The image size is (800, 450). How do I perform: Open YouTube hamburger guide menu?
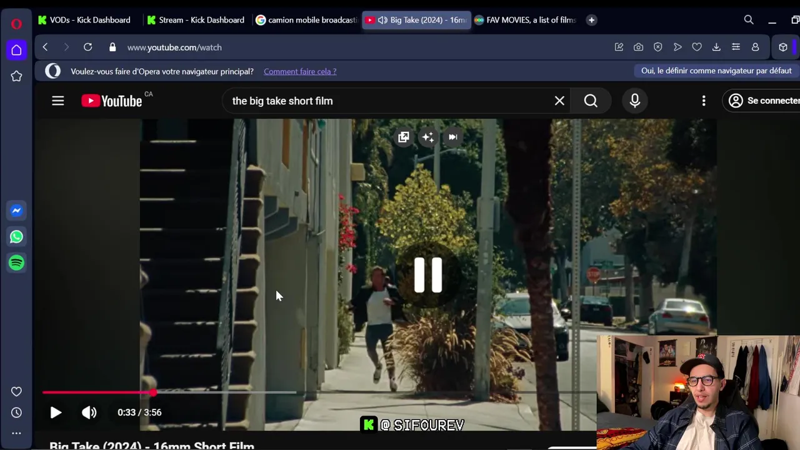point(57,101)
